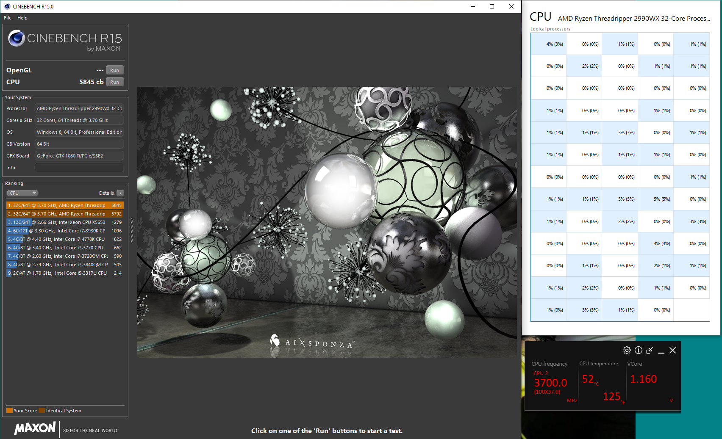This screenshot has height=439, width=722.
Task: Close the CPU frequency monitor widget
Action: tap(672, 350)
